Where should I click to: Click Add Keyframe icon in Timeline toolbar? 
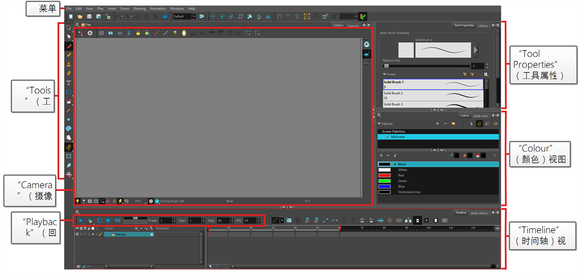coord(307,220)
